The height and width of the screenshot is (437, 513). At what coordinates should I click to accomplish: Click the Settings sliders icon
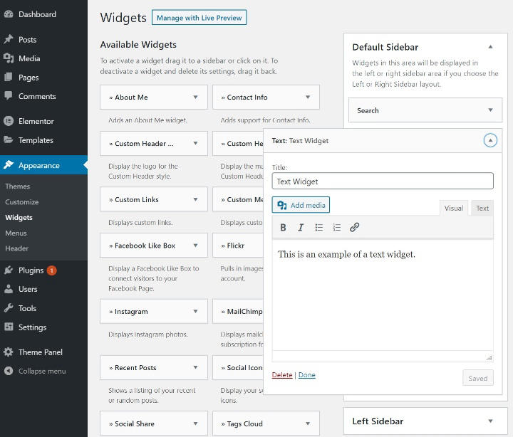click(9, 327)
